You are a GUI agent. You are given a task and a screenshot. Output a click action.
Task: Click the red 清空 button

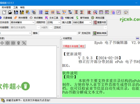click(82, 46)
